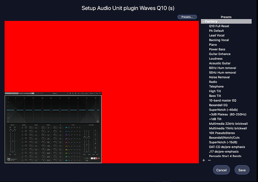Toggle band 10 enable circle
This screenshot has width=258, height=182.
coord(22,160)
